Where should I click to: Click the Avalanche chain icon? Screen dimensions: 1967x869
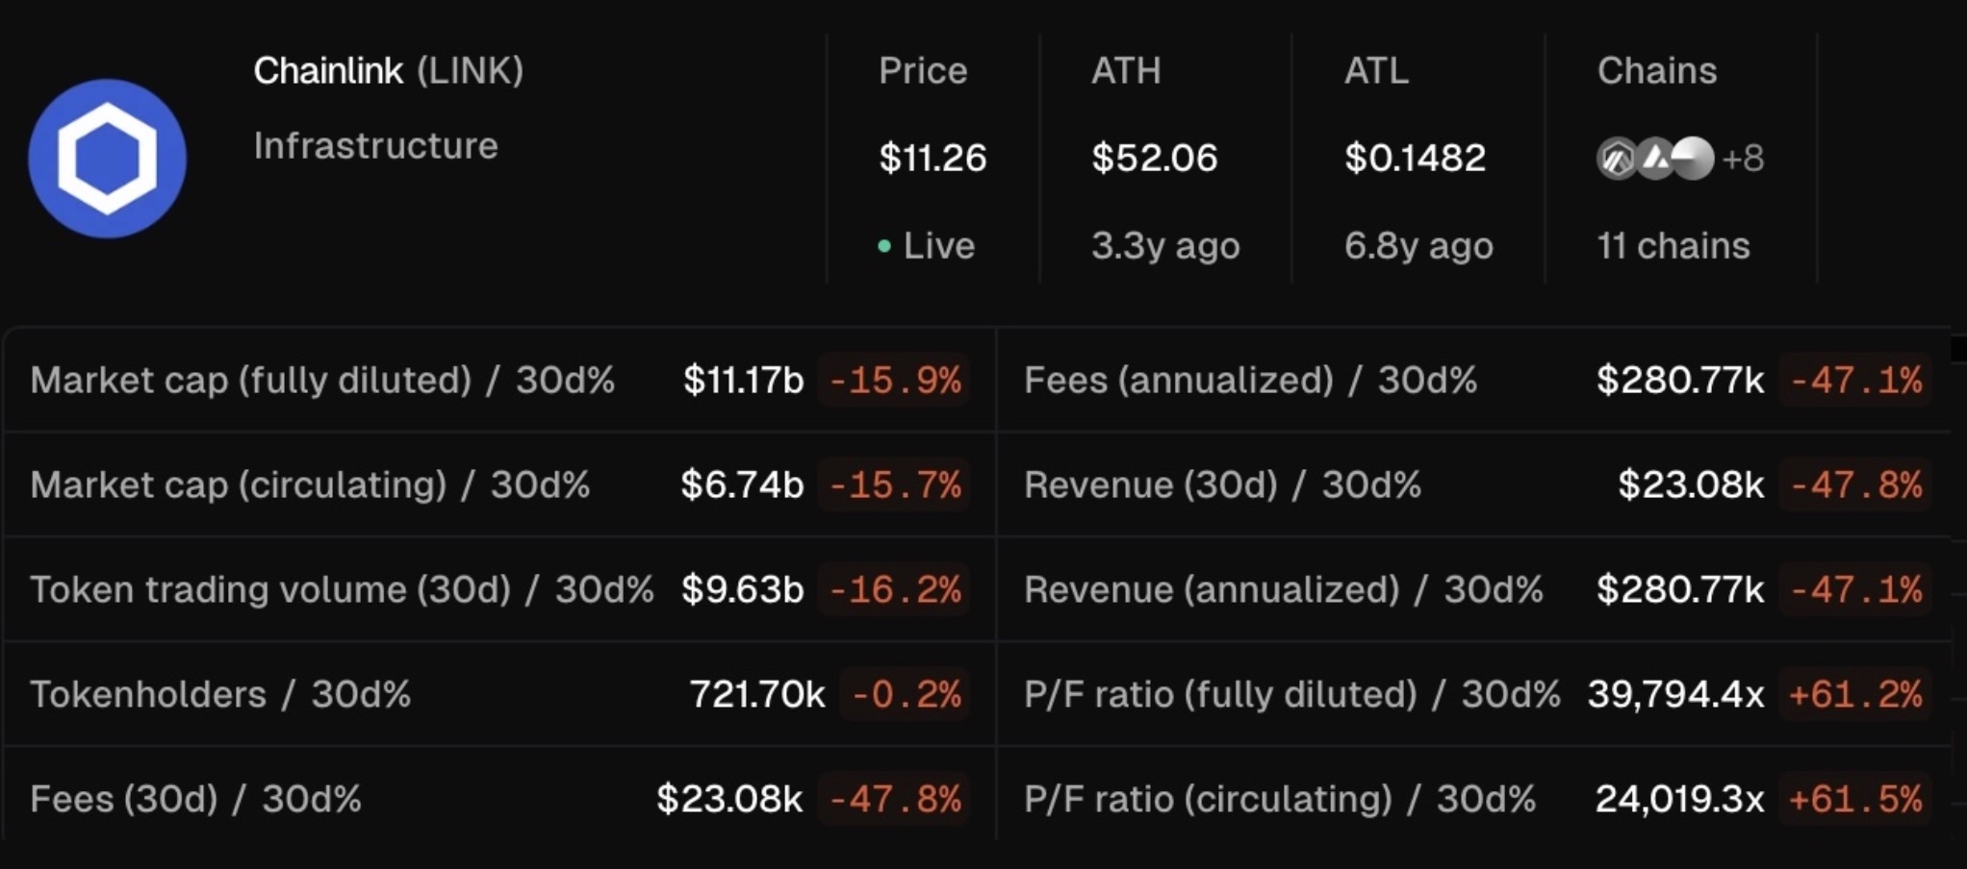click(x=1655, y=159)
